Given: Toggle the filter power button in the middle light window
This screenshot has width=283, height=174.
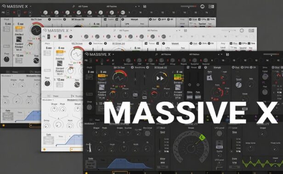Looking at the screenshot, I should click(164, 43).
